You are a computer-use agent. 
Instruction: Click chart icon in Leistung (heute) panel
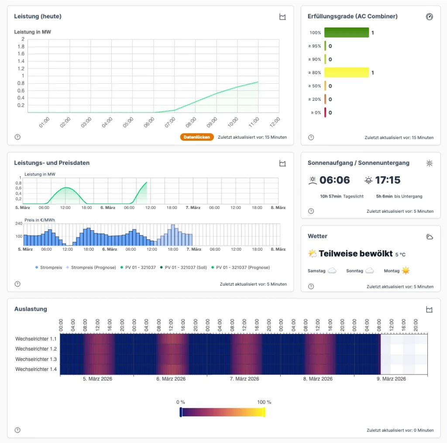tap(282, 17)
